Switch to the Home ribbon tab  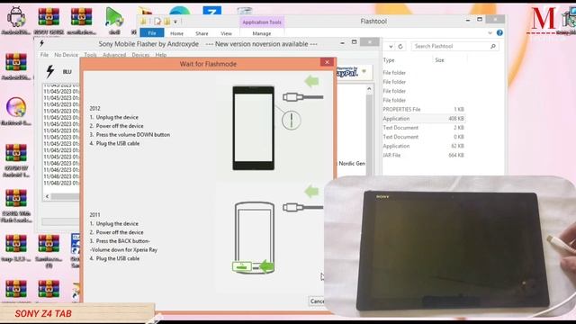pyautogui.click(x=176, y=33)
